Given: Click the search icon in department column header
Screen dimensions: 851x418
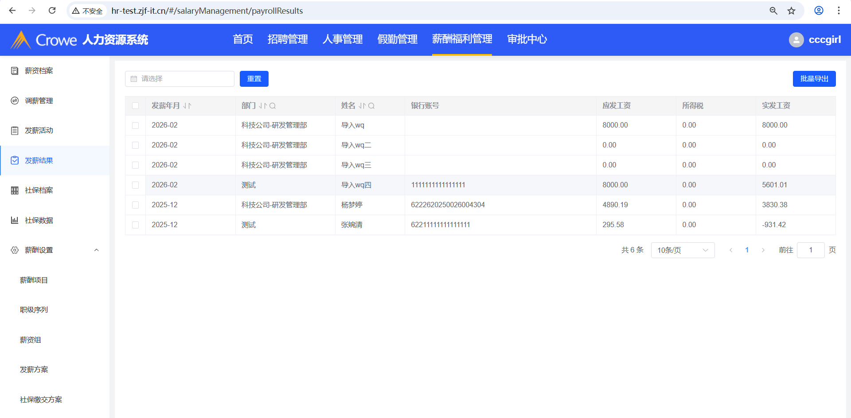Looking at the screenshot, I should [273, 106].
